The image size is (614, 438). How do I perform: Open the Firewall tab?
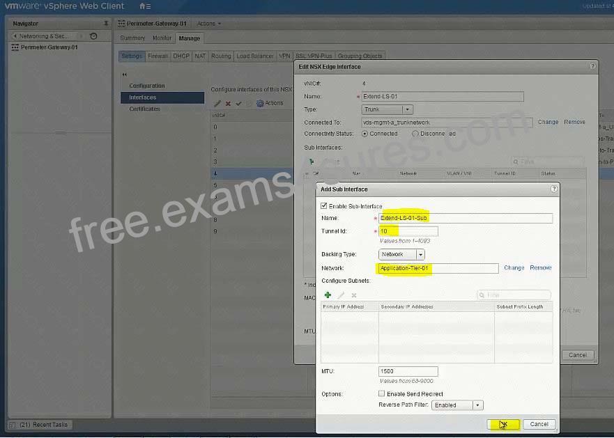(x=158, y=56)
